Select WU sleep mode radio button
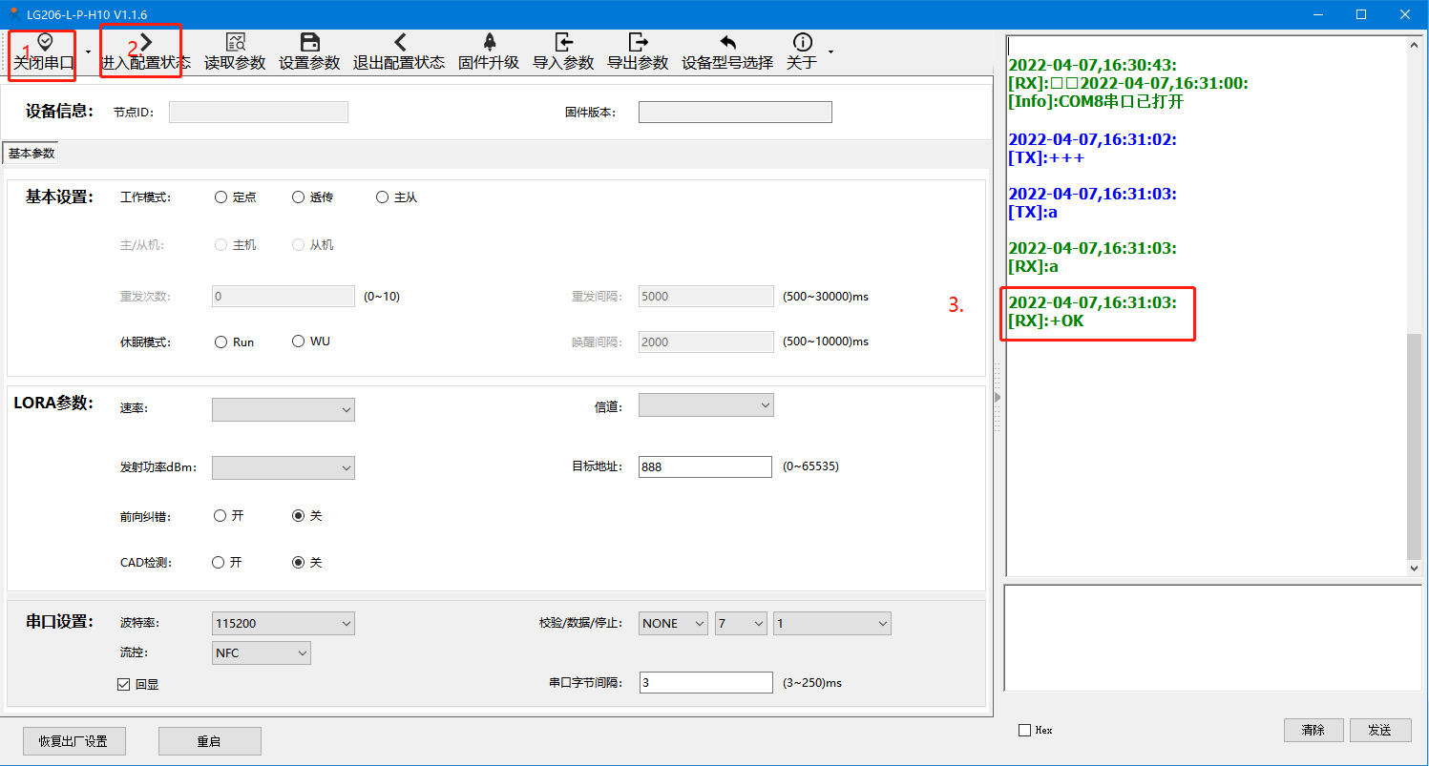1429x766 pixels. click(299, 342)
